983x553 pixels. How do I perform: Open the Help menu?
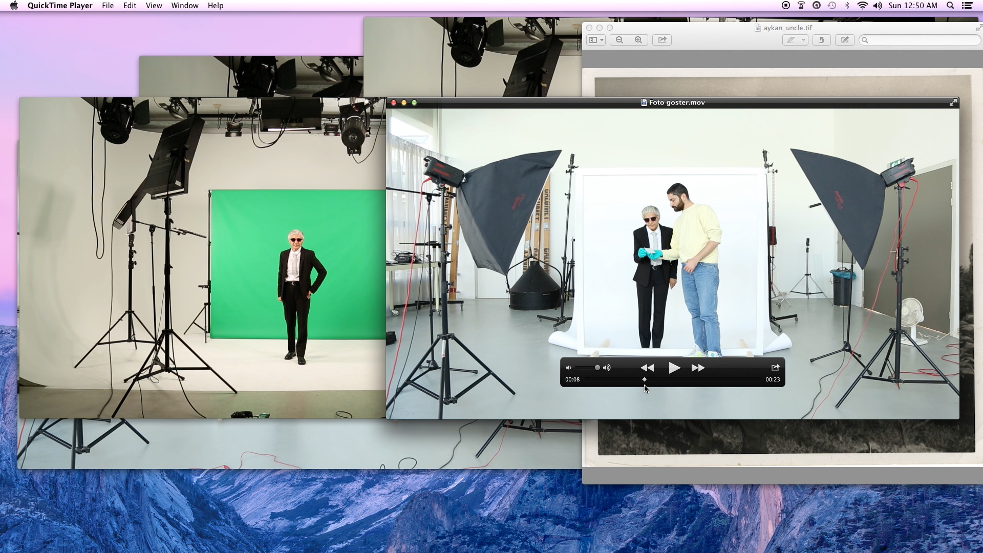216,6
